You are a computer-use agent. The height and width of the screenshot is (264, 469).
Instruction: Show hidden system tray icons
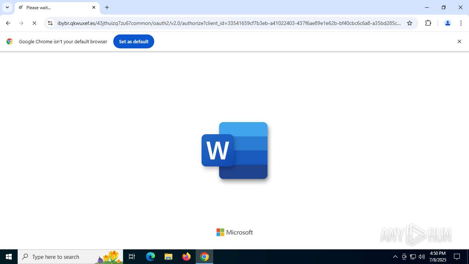tap(395, 257)
